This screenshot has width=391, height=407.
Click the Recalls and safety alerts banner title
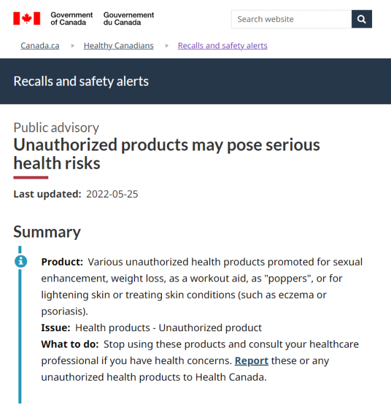click(81, 81)
